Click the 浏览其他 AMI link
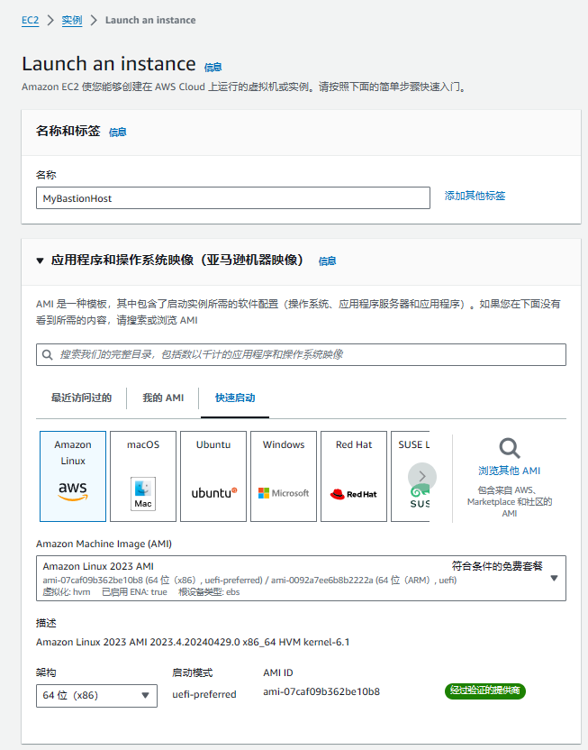This screenshot has height=750, width=588. (x=509, y=471)
